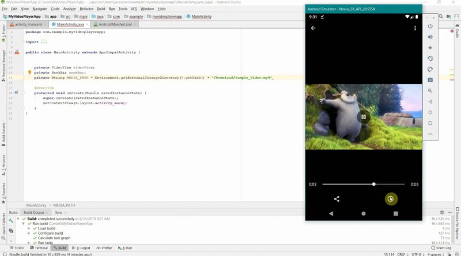
Task: Open the Build Variants side panel
Action: tap(3, 135)
